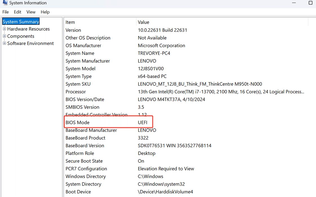Click the System Name row label
The height and width of the screenshot is (197, 316).
pyautogui.click(x=80, y=53)
